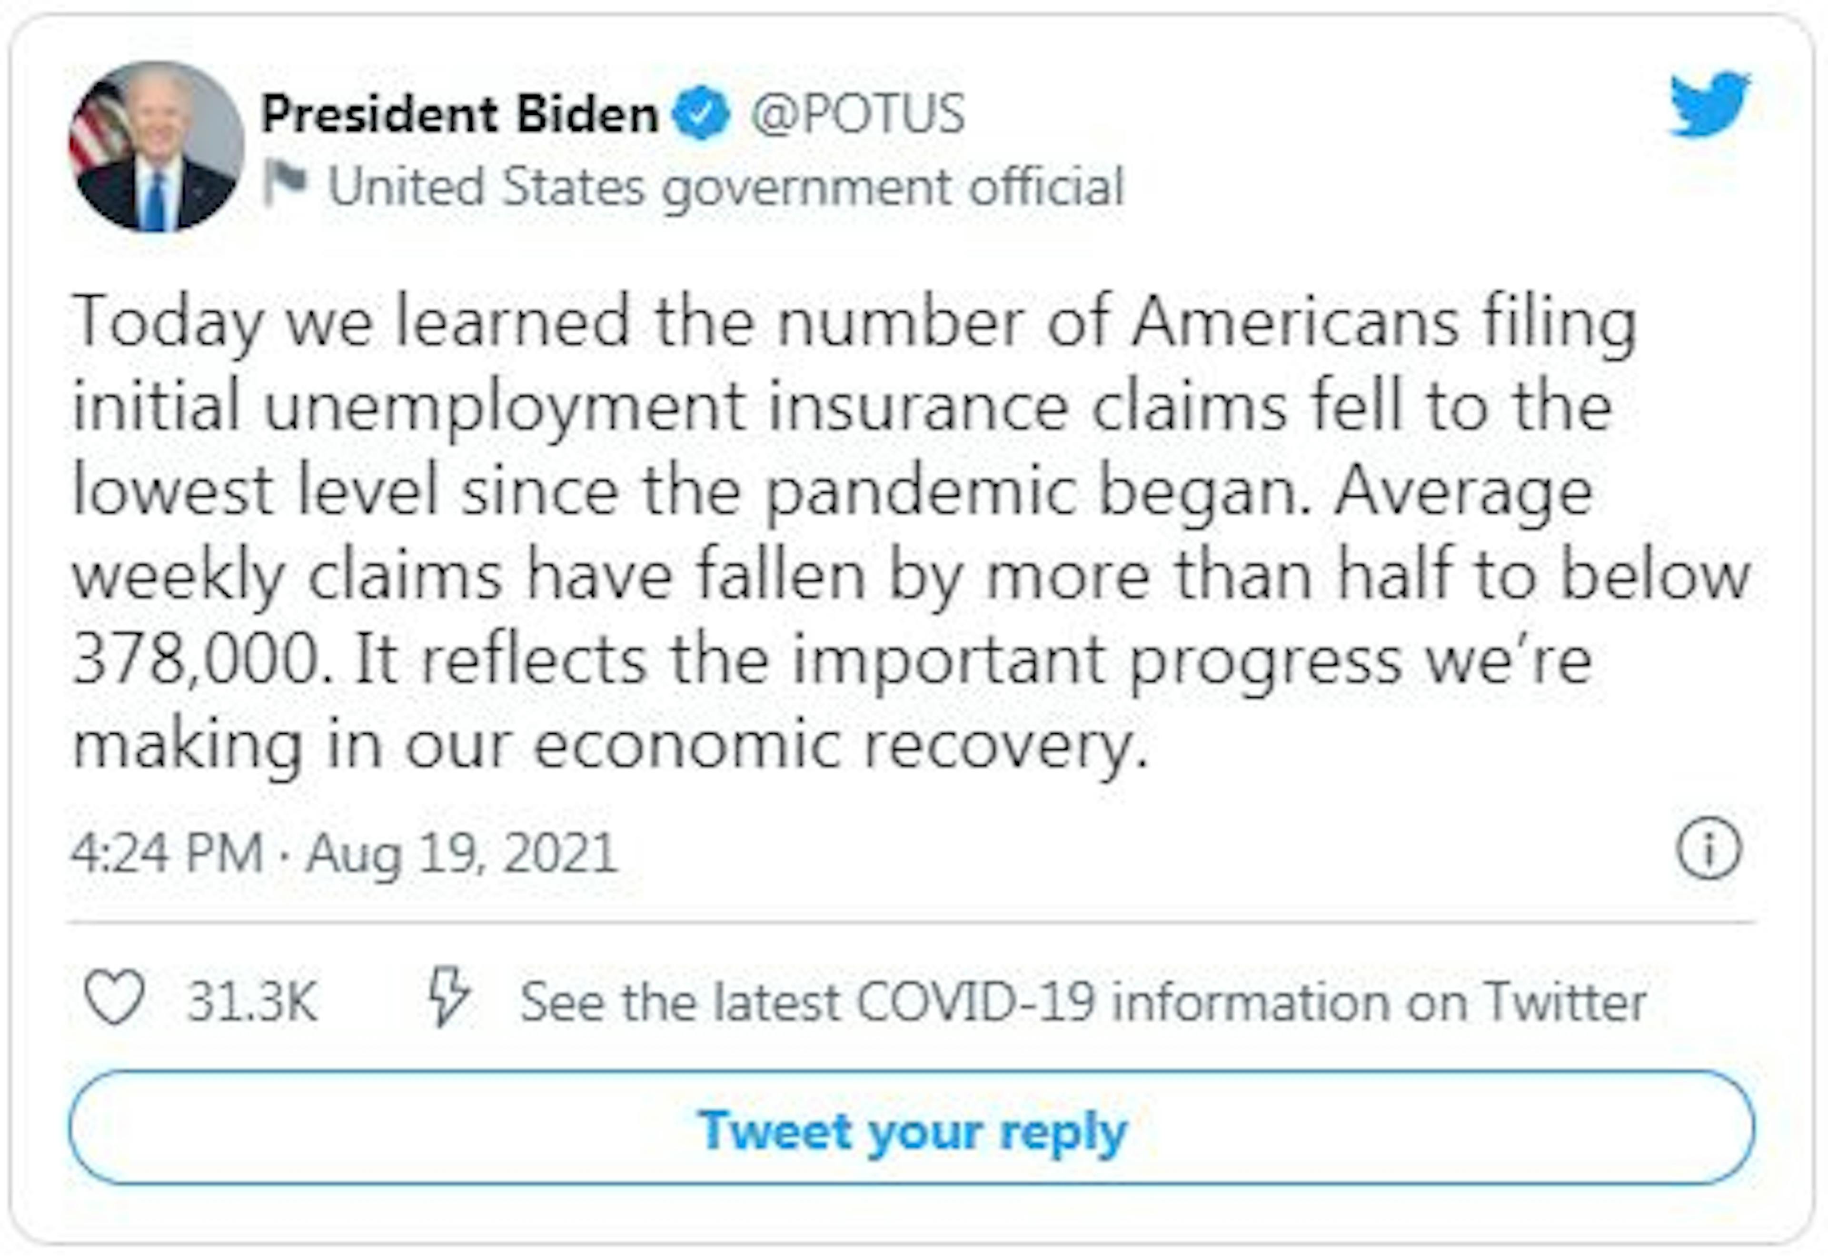Image resolution: width=1828 pixels, height=1258 pixels.
Task: Click the President Biden display name
Action: [459, 113]
